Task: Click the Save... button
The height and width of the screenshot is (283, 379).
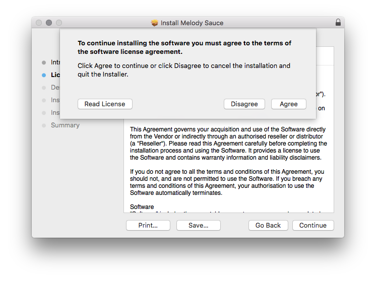Action: [x=198, y=225]
